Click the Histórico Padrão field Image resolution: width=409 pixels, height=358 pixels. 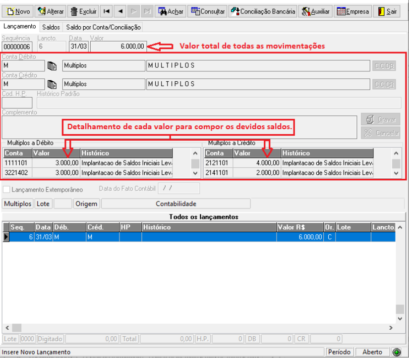tap(219, 102)
